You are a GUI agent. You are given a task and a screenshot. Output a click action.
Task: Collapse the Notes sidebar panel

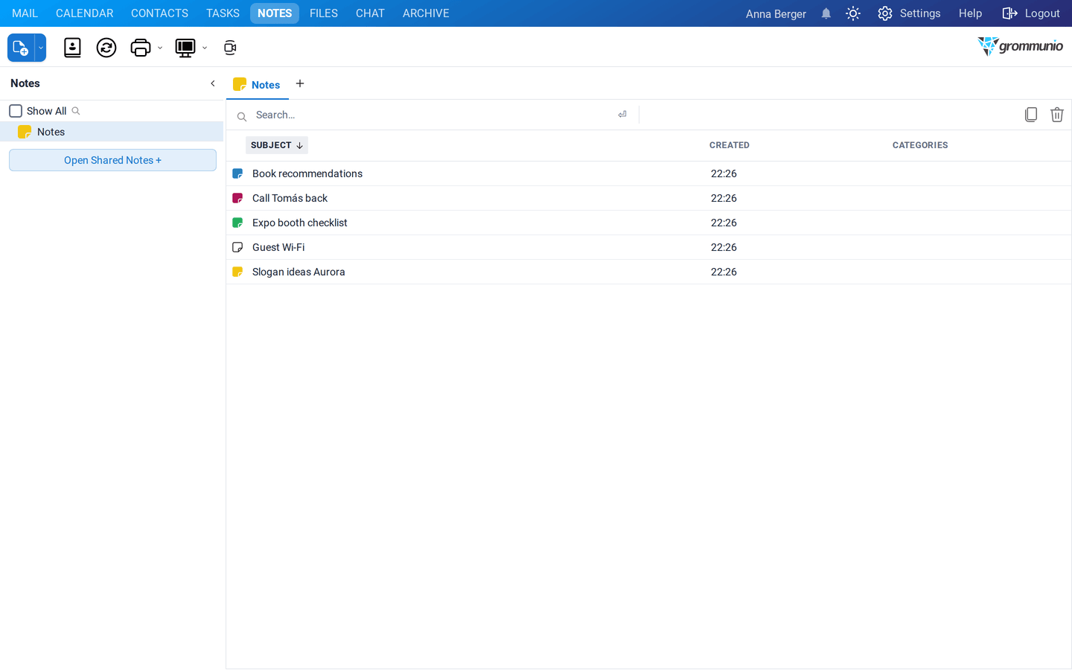tap(213, 83)
